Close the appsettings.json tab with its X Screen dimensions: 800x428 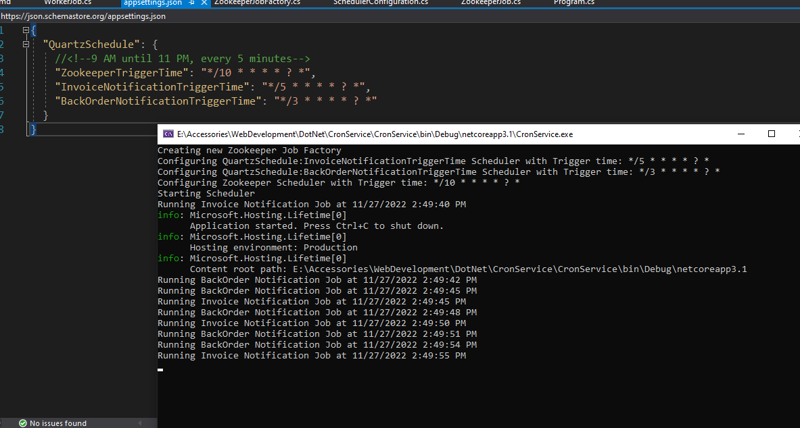[204, 3]
